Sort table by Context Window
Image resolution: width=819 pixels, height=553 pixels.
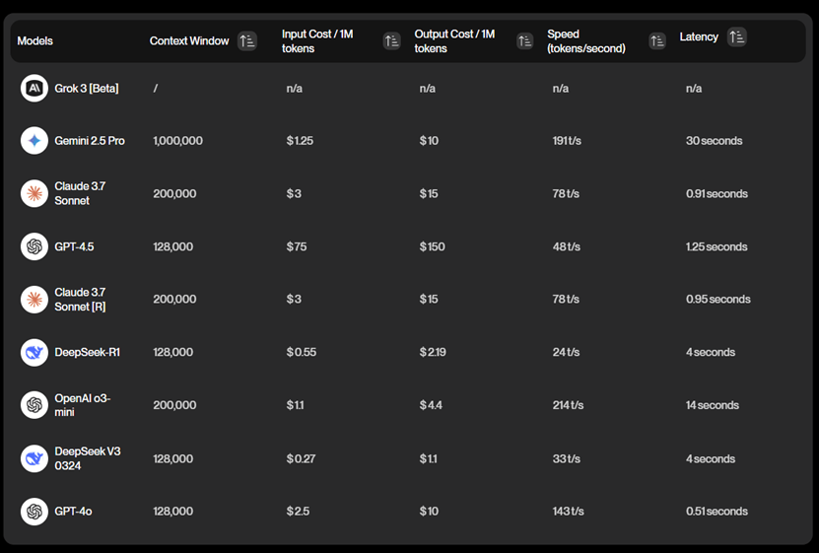247,40
